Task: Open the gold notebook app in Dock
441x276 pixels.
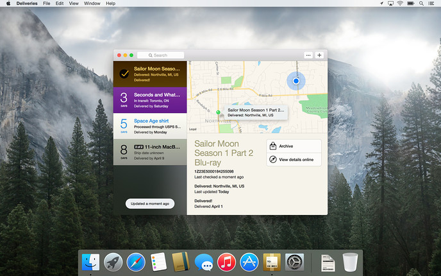Action: click(181, 262)
